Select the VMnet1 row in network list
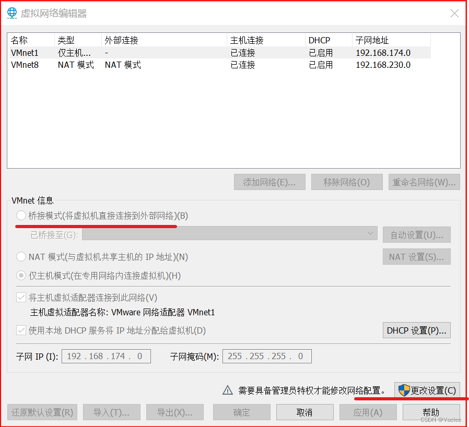469x427 pixels. coord(220,53)
